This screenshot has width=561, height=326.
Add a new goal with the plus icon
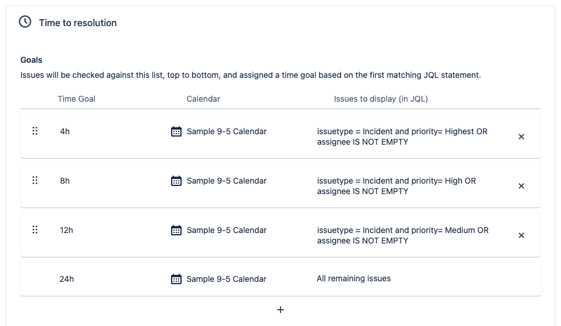point(280,310)
